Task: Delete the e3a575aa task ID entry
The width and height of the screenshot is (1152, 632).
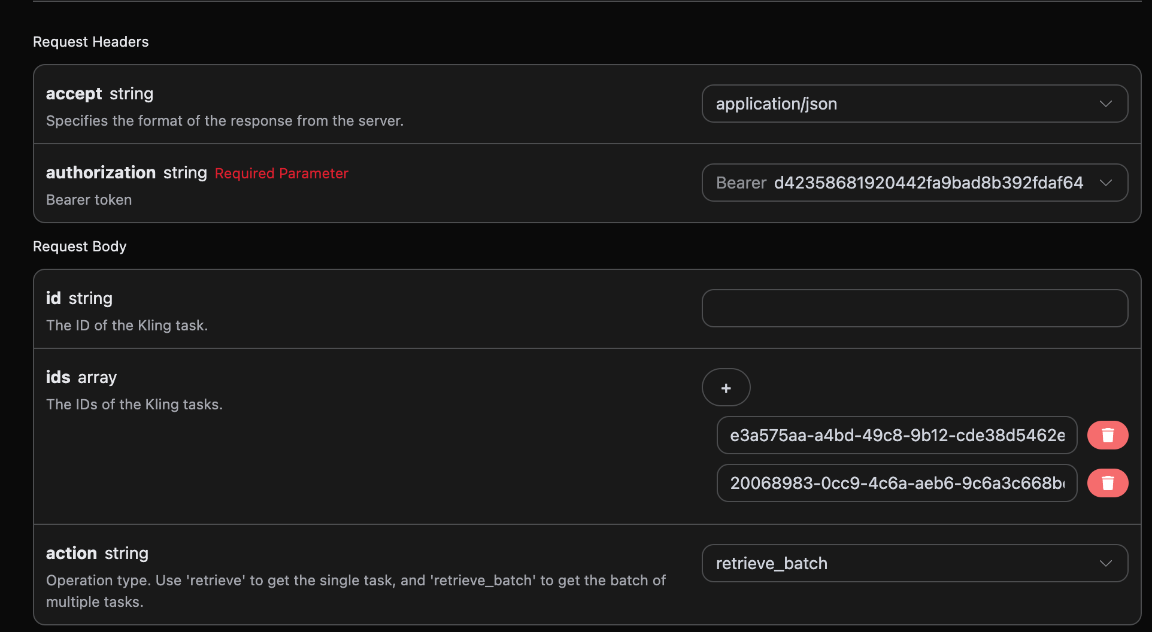Action: point(1108,435)
